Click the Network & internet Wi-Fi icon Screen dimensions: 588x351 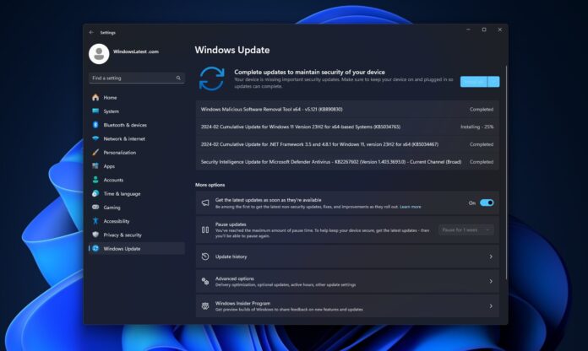click(x=95, y=138)
